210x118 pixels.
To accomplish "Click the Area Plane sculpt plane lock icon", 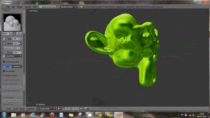I will (x=4, y=56).
